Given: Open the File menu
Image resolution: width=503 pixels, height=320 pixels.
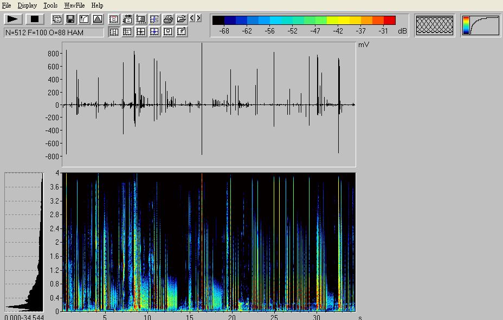Looking at the screenshot, I should click(7, 5).
